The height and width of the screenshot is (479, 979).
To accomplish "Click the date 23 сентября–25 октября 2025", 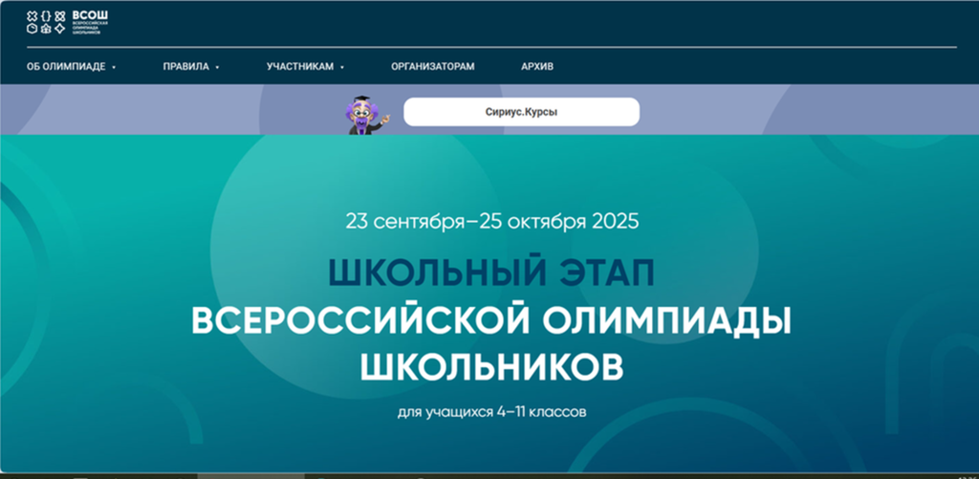I will point(490,222).
